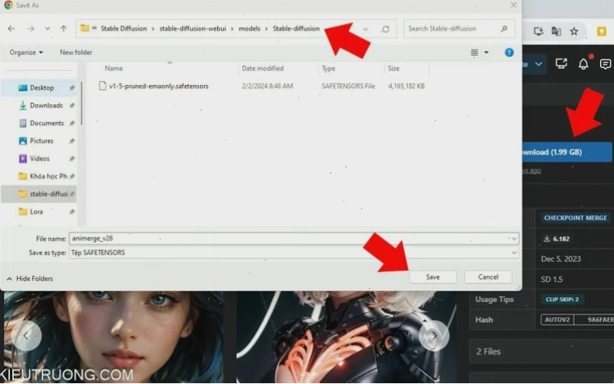This screenshot has height=384, width=614.
Task: Click the search magnifier icon
Action: (x=504, y=29)
